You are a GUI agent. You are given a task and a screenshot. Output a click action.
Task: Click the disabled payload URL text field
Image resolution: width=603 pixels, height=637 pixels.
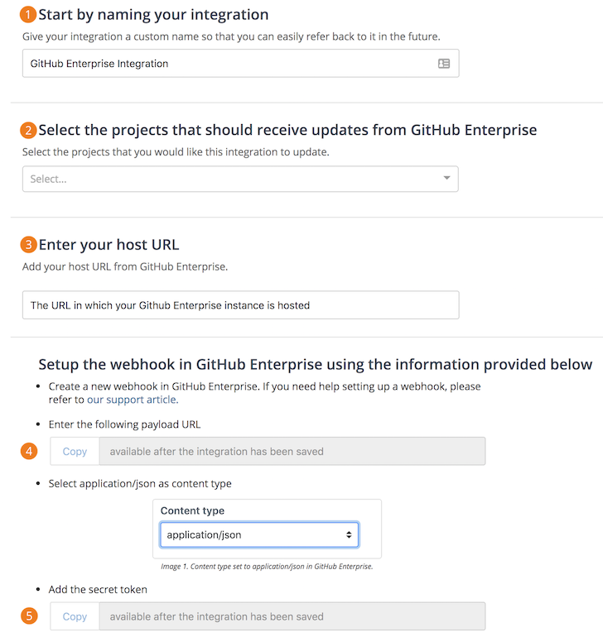click(x=292, y=452)
